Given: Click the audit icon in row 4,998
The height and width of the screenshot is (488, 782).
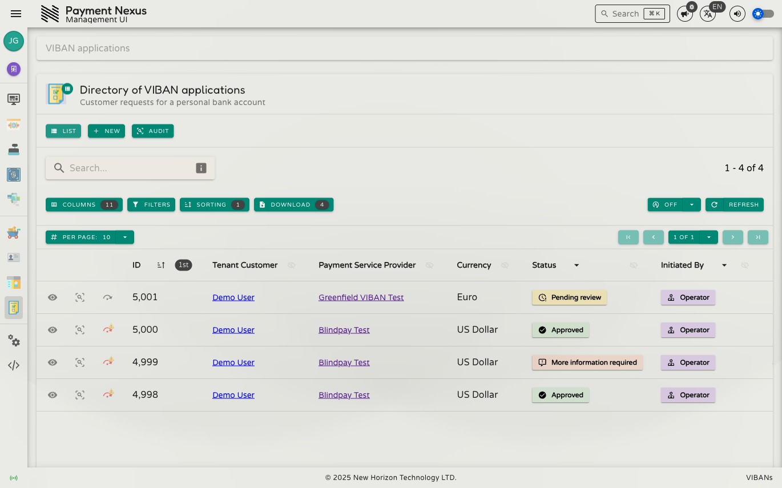Looking at the screenshot, I should (80, 395).
